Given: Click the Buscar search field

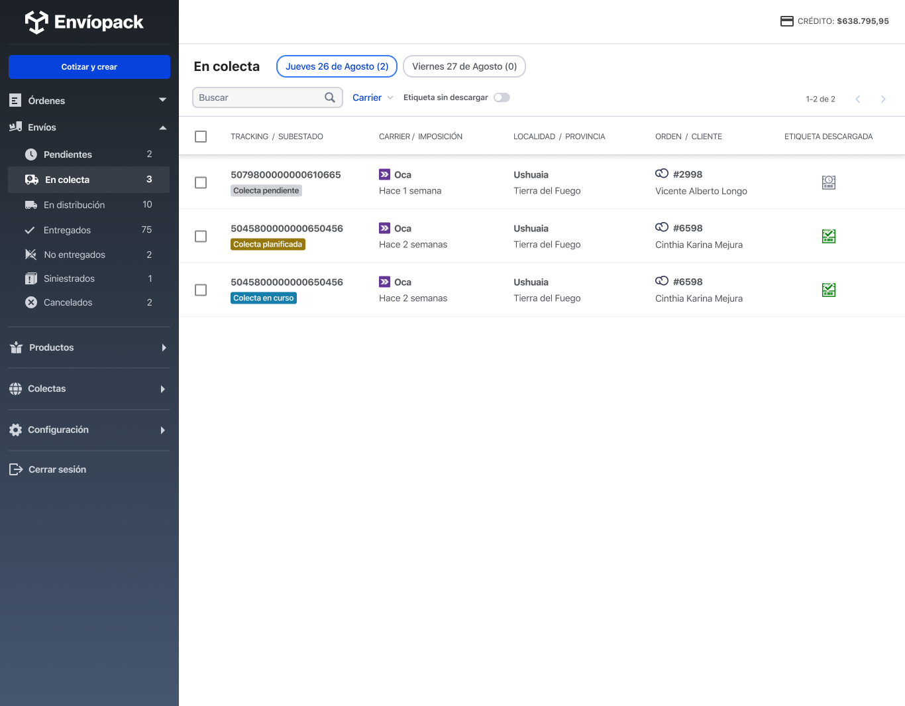Looking at the screenshot, I should pyautogui.click(x=268, y=97).
